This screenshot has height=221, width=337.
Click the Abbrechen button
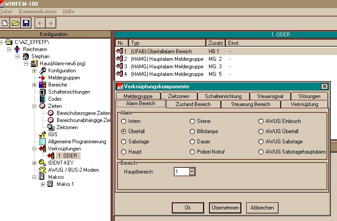262,207
